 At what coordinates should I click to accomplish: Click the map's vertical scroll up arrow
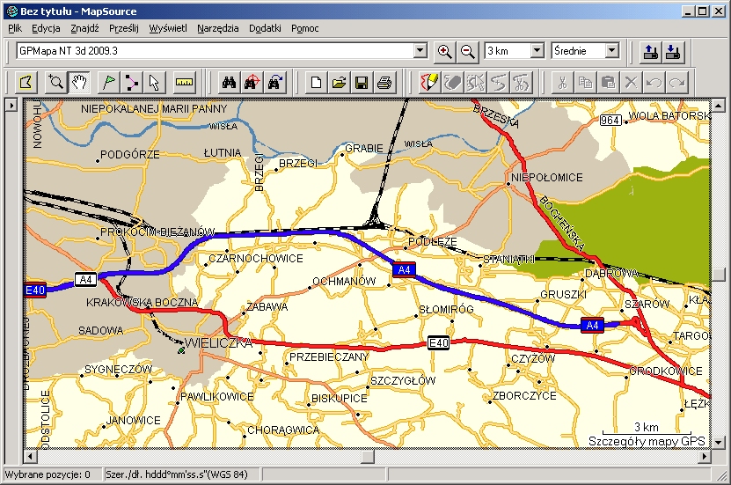click(x=719, y=106)
